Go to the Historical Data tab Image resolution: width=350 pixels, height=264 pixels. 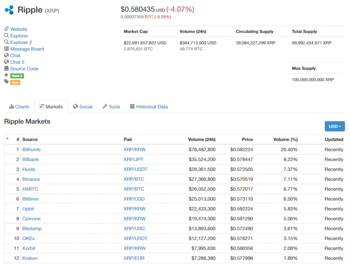click(149, 107)
